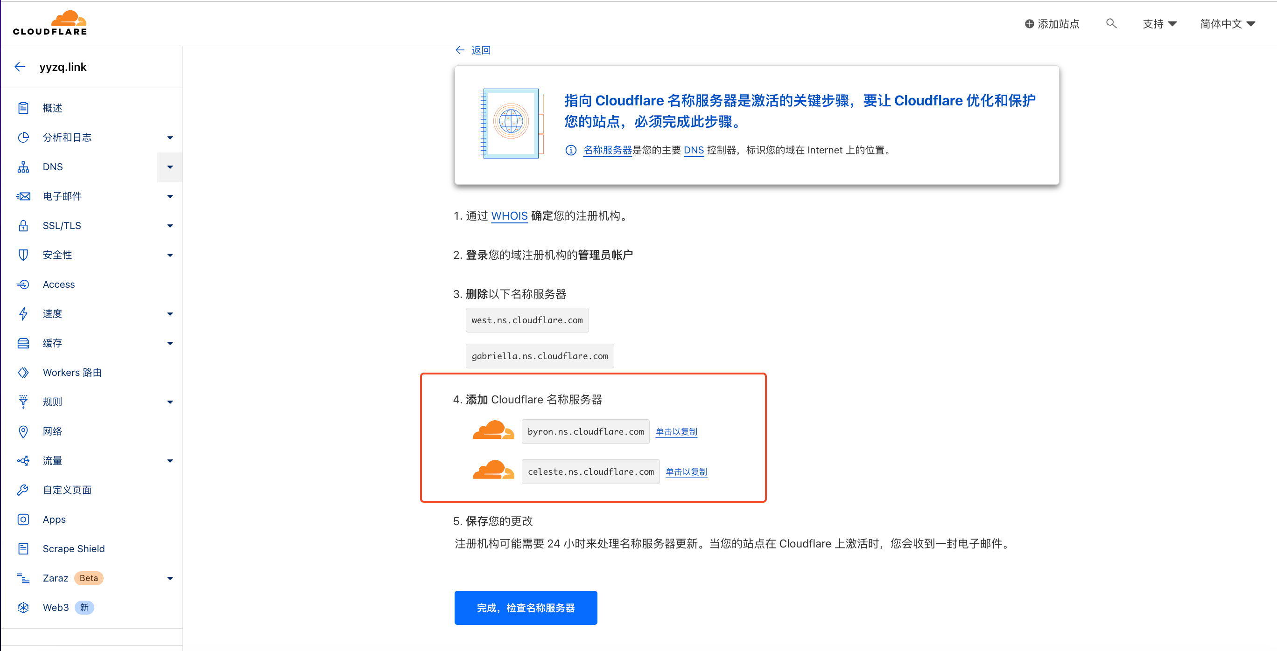
Task: Click the byron.ns.cloudflare.com code box
Action: pyautogui.click(x=585, y=431)
